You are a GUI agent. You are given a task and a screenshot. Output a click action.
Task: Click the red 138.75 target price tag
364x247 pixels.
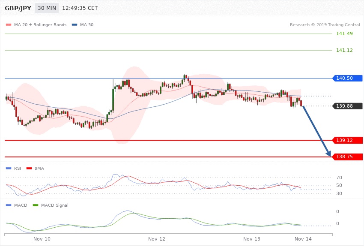(x=347, y=157)
